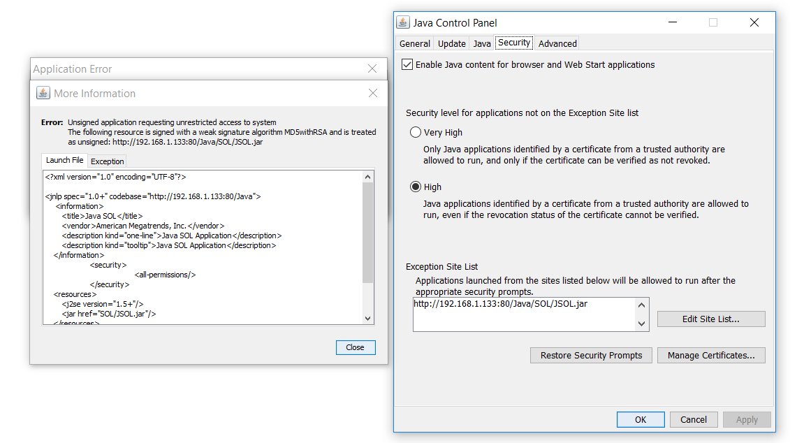Select the Security tab
This screenshot has width=797, height=443.
click(514, 43)
